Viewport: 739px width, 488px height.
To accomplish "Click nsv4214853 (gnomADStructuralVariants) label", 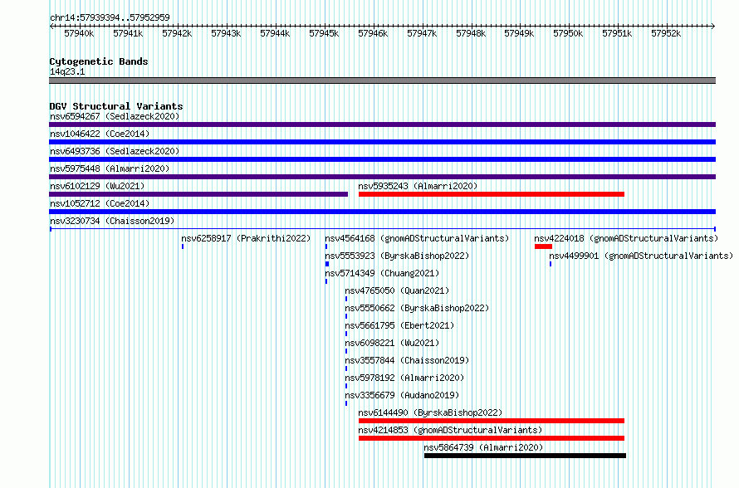I will click(x=450, y=430).
